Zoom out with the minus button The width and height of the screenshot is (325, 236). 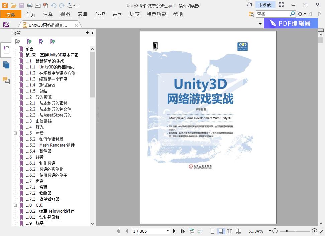pyautogui.click(x=275, y=231)
